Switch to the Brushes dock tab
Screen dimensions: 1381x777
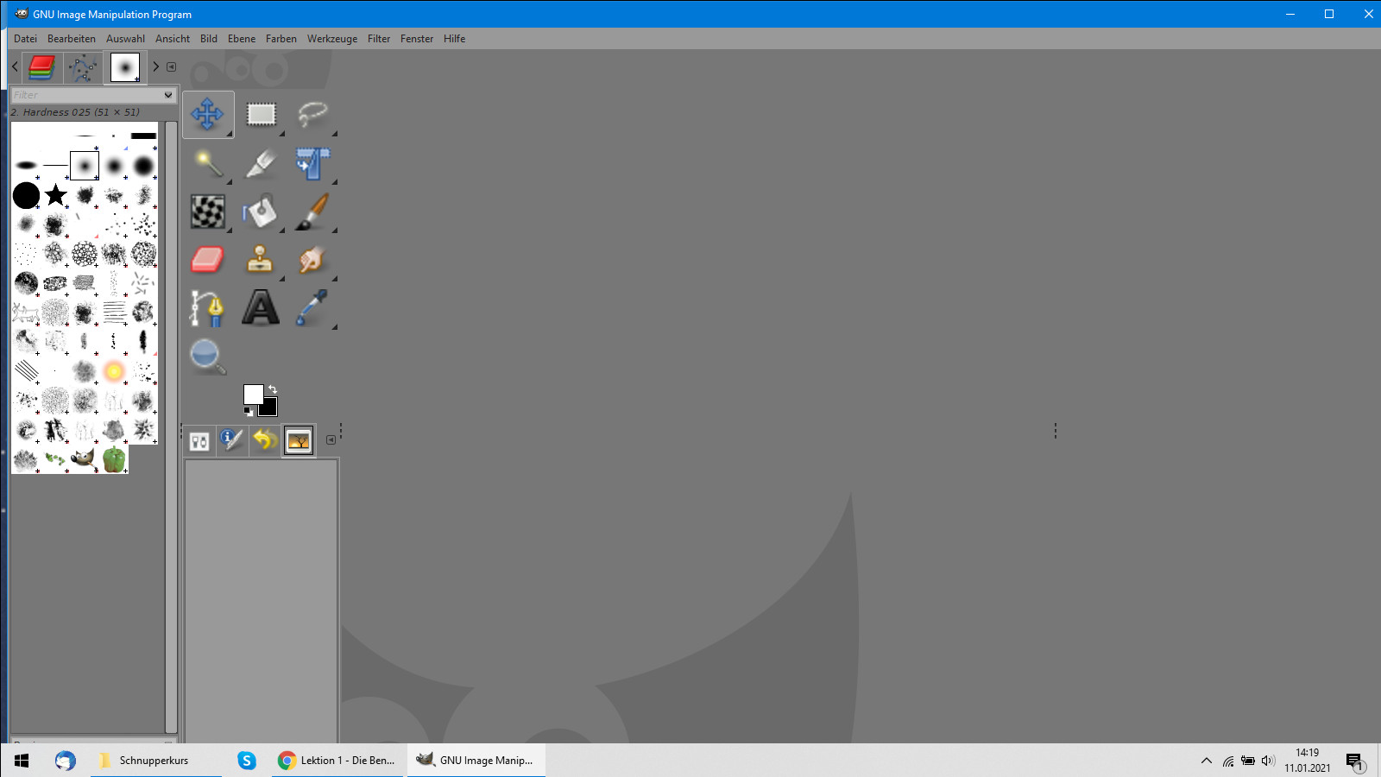125,66
